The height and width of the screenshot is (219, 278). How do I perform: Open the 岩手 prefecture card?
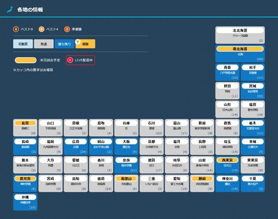pyautogui.click(x=253, y=72)
